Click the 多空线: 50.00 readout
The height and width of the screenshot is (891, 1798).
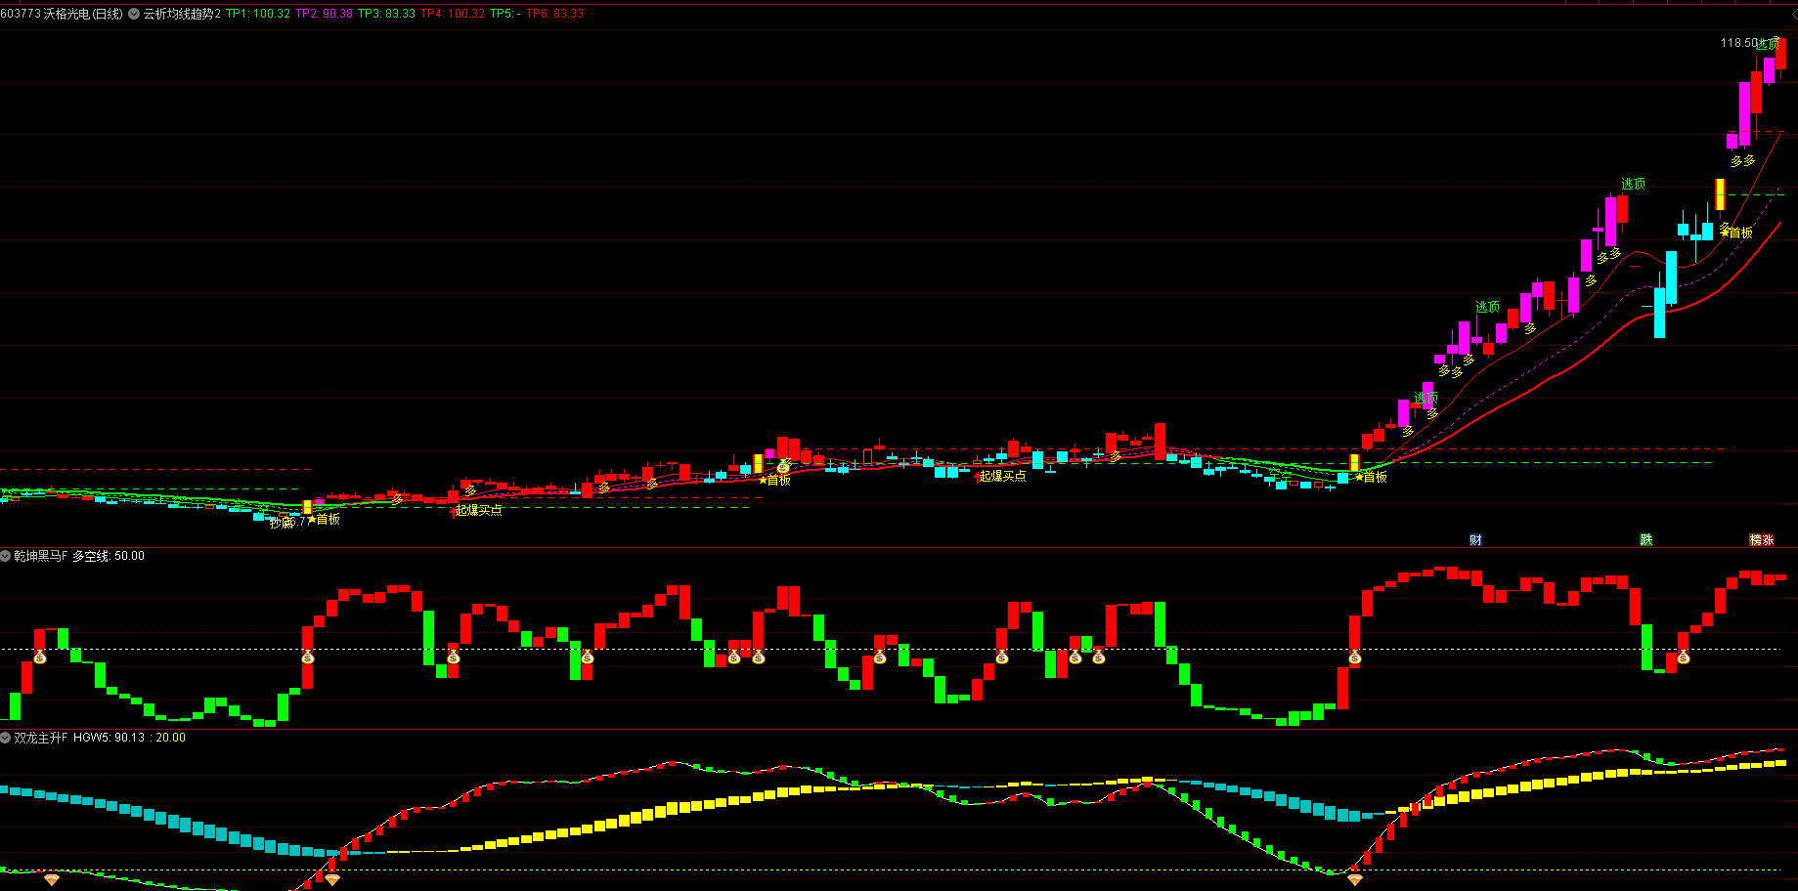(x=109, y=556)
